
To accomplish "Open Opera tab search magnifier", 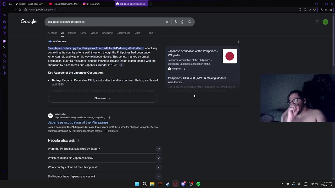I will point(316,4).
